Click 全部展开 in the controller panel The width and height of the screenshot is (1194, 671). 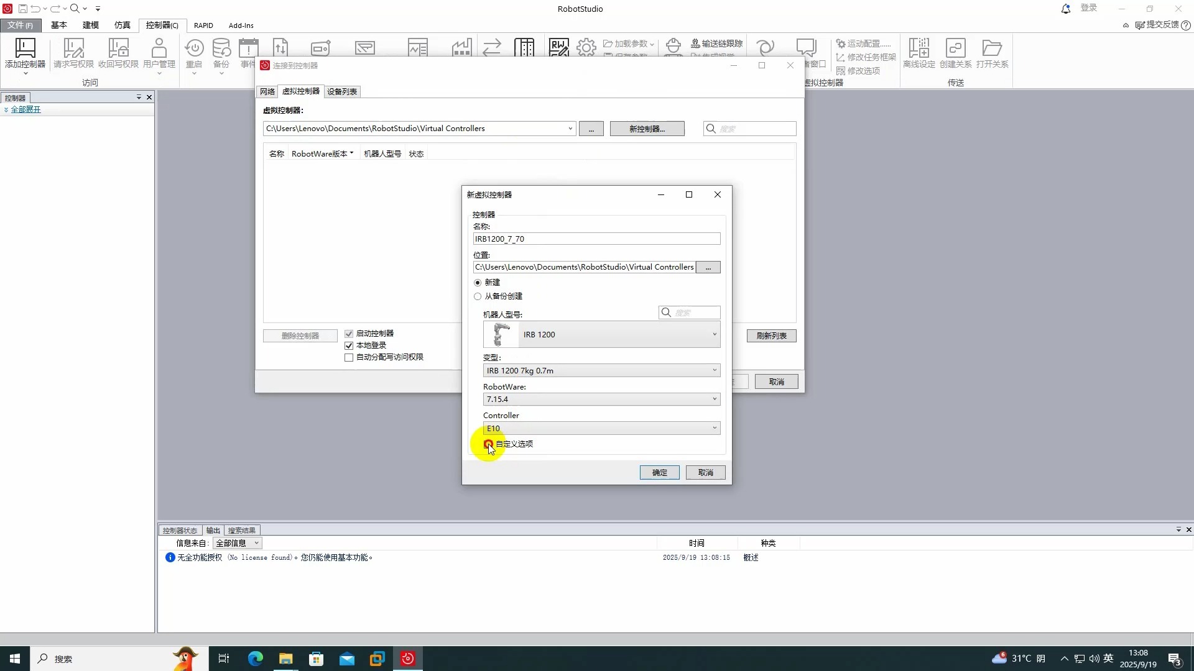click(x=26, y=109)
